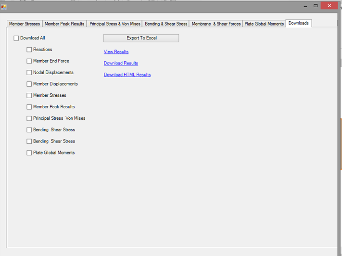Open the View Results link
Image resolution: width=342 pixels, height=256 pixels.
point(116,52)
